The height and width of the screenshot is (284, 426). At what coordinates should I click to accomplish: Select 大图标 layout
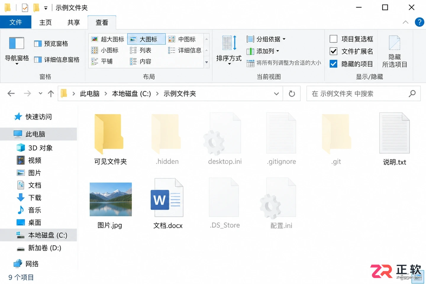pos(146,39)
